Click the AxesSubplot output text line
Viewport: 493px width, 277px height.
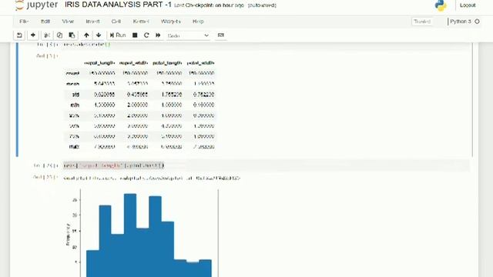(152, 178)
